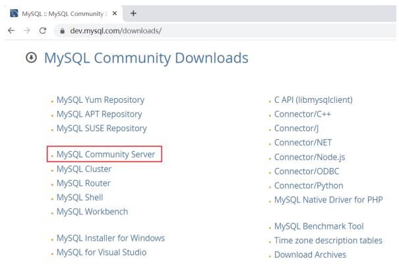Go to MySQL APT Repository
This screenshot has width=399, height=269.
click(x=100, y=114)
